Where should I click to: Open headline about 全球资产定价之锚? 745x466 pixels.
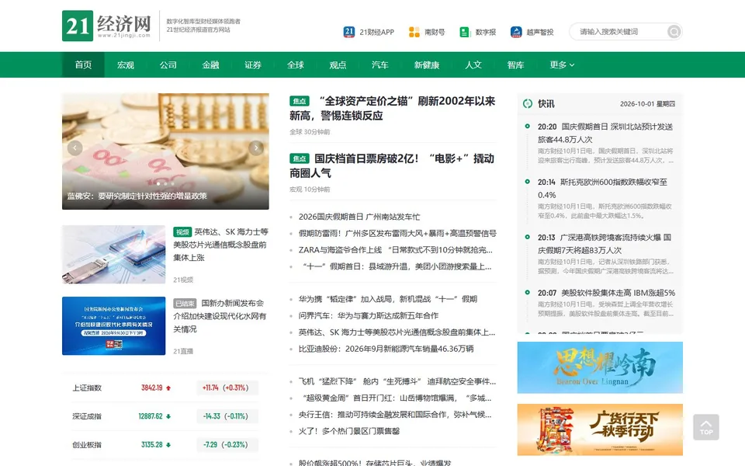click(x=393, y=108)
